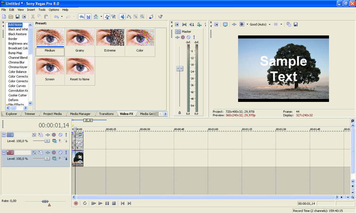
Task: Open the Options menu
Action: pos(54,10)
